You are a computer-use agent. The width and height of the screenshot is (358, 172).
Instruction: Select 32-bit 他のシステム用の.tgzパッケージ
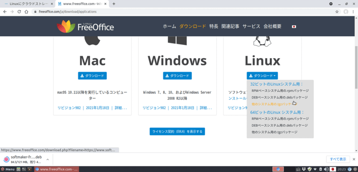pos(274,104)
